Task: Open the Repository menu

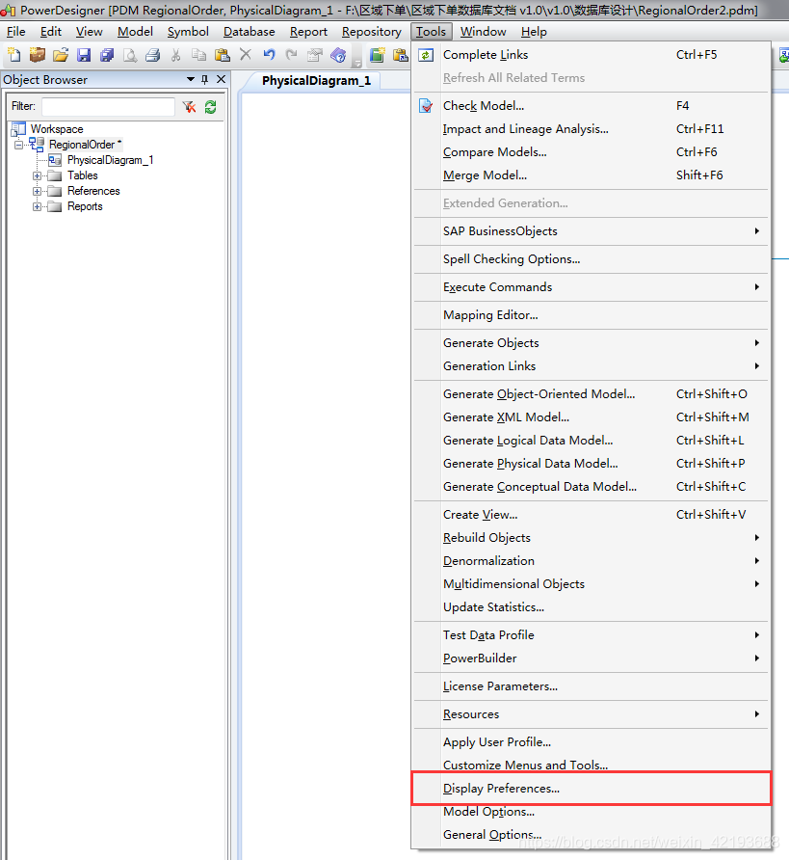Action: (372, 32)
